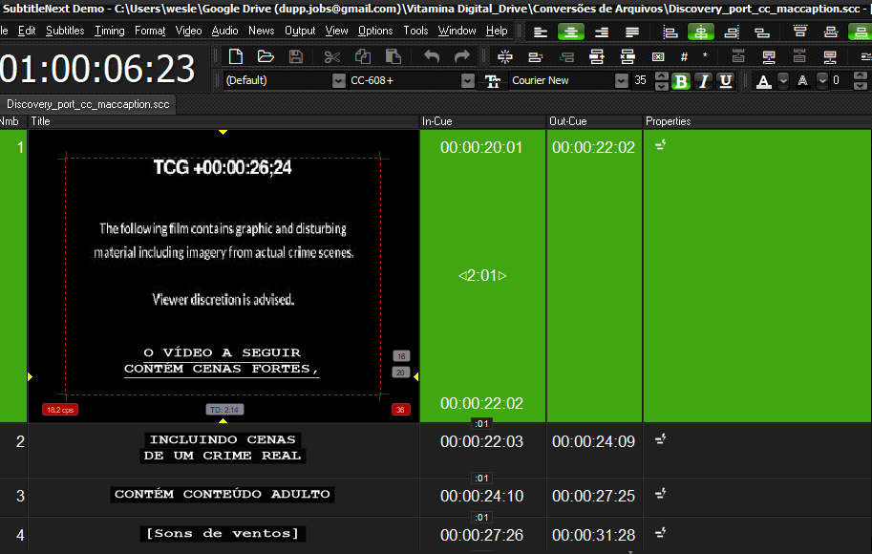Select horizontal position right icon
This screenshot has width=872, height=554.
tap(732, 32)
